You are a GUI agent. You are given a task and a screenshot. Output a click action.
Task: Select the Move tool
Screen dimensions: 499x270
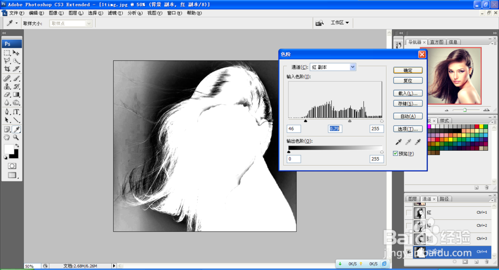16,53
